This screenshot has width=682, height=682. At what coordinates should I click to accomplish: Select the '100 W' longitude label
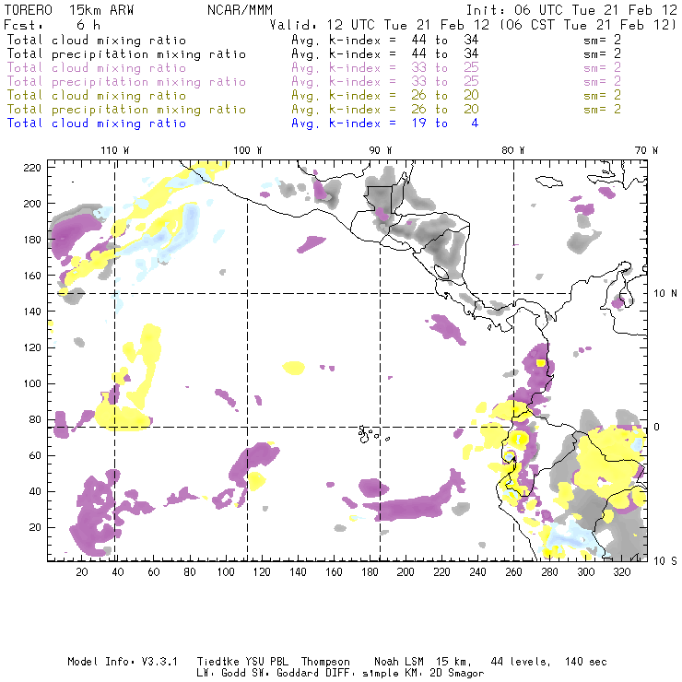click(x=248, y=150)
